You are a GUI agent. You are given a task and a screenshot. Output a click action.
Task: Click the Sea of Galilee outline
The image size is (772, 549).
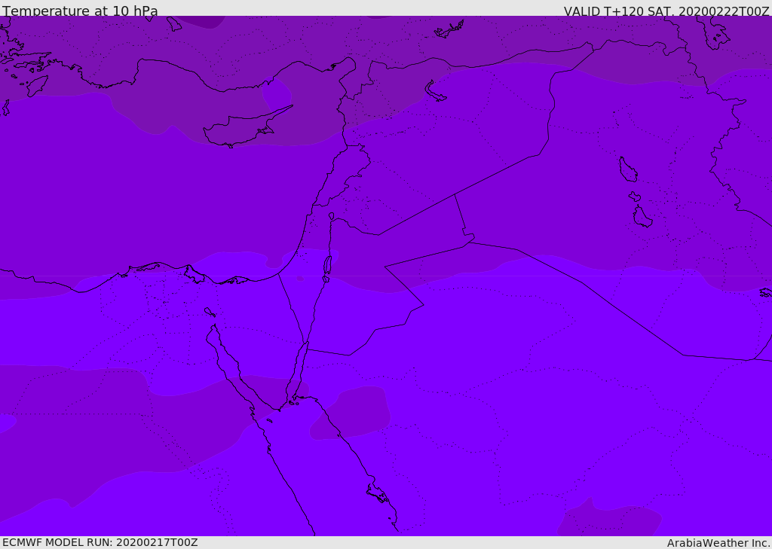[x=331, y=216]
